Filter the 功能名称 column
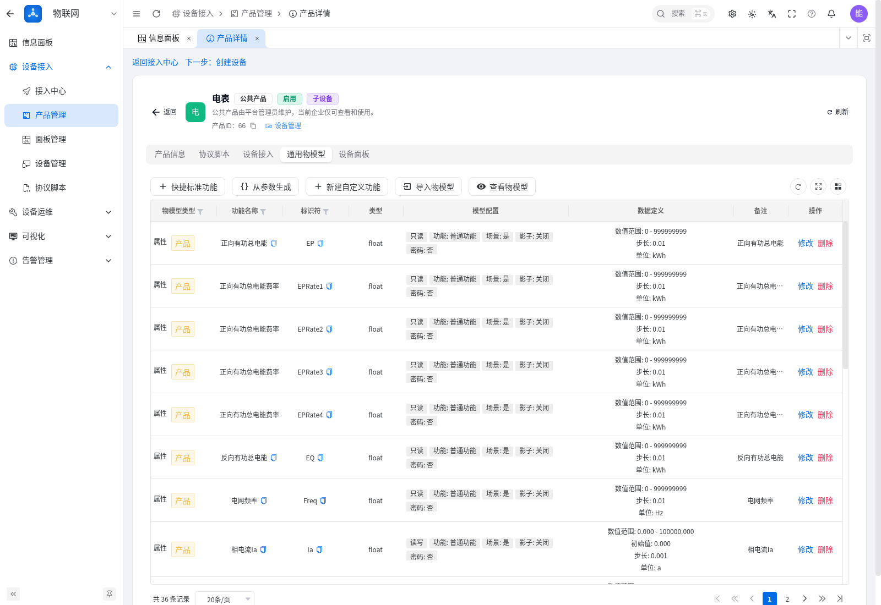The width and height of the screenshot is (881, 605). click(263, 212)
